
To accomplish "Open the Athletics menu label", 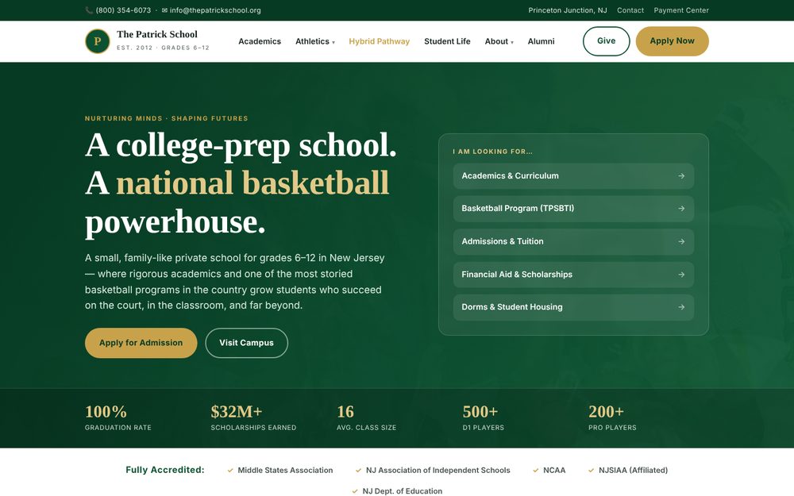I will [x=312, y=41].
